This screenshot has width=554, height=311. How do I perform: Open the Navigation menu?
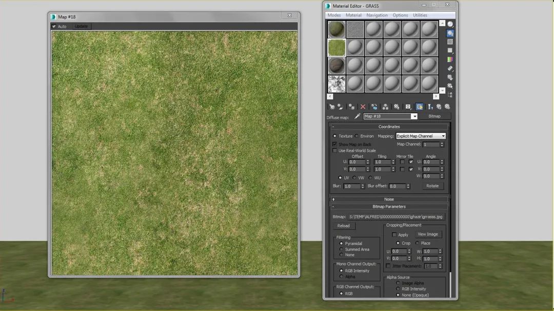pos(377,15)
